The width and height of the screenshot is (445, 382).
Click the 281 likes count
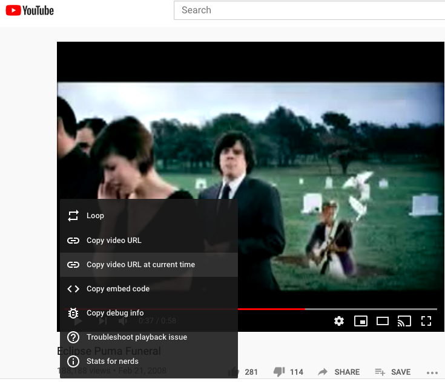251,372
